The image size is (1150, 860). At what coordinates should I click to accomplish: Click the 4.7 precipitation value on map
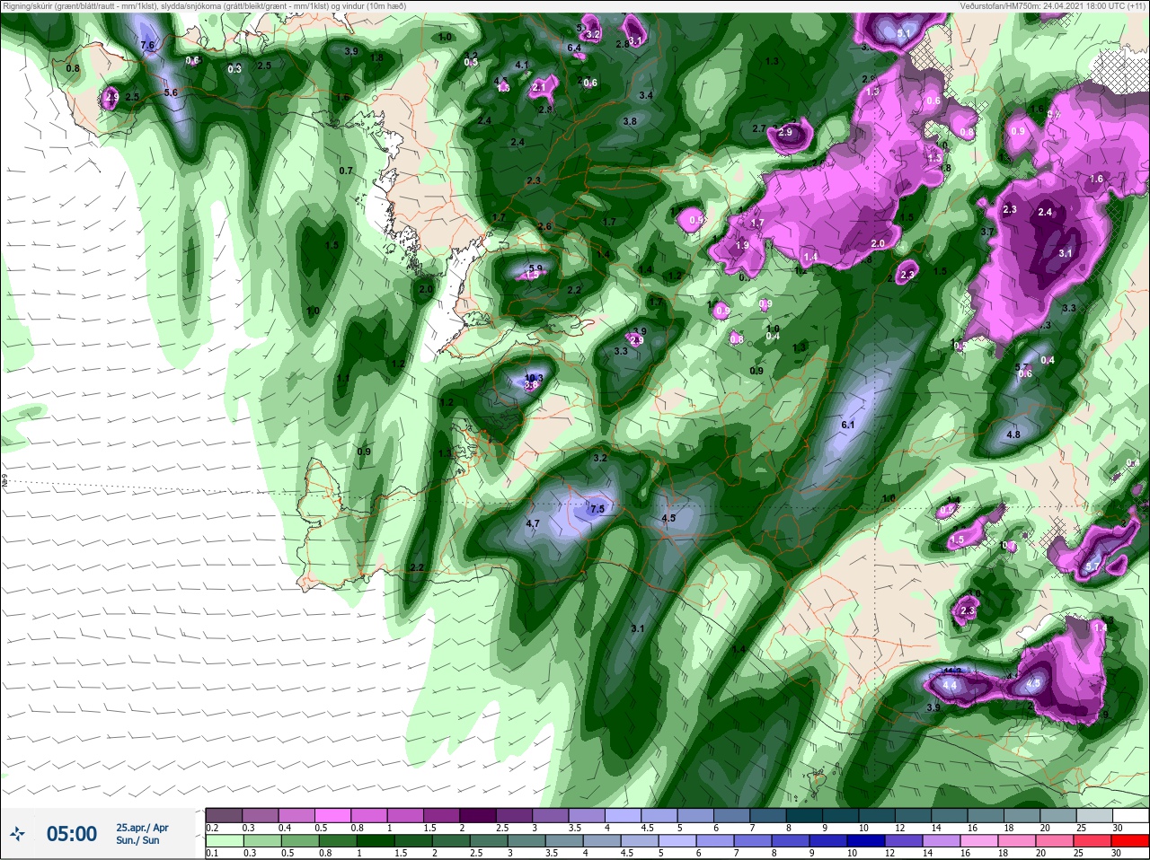click(532, 523)
